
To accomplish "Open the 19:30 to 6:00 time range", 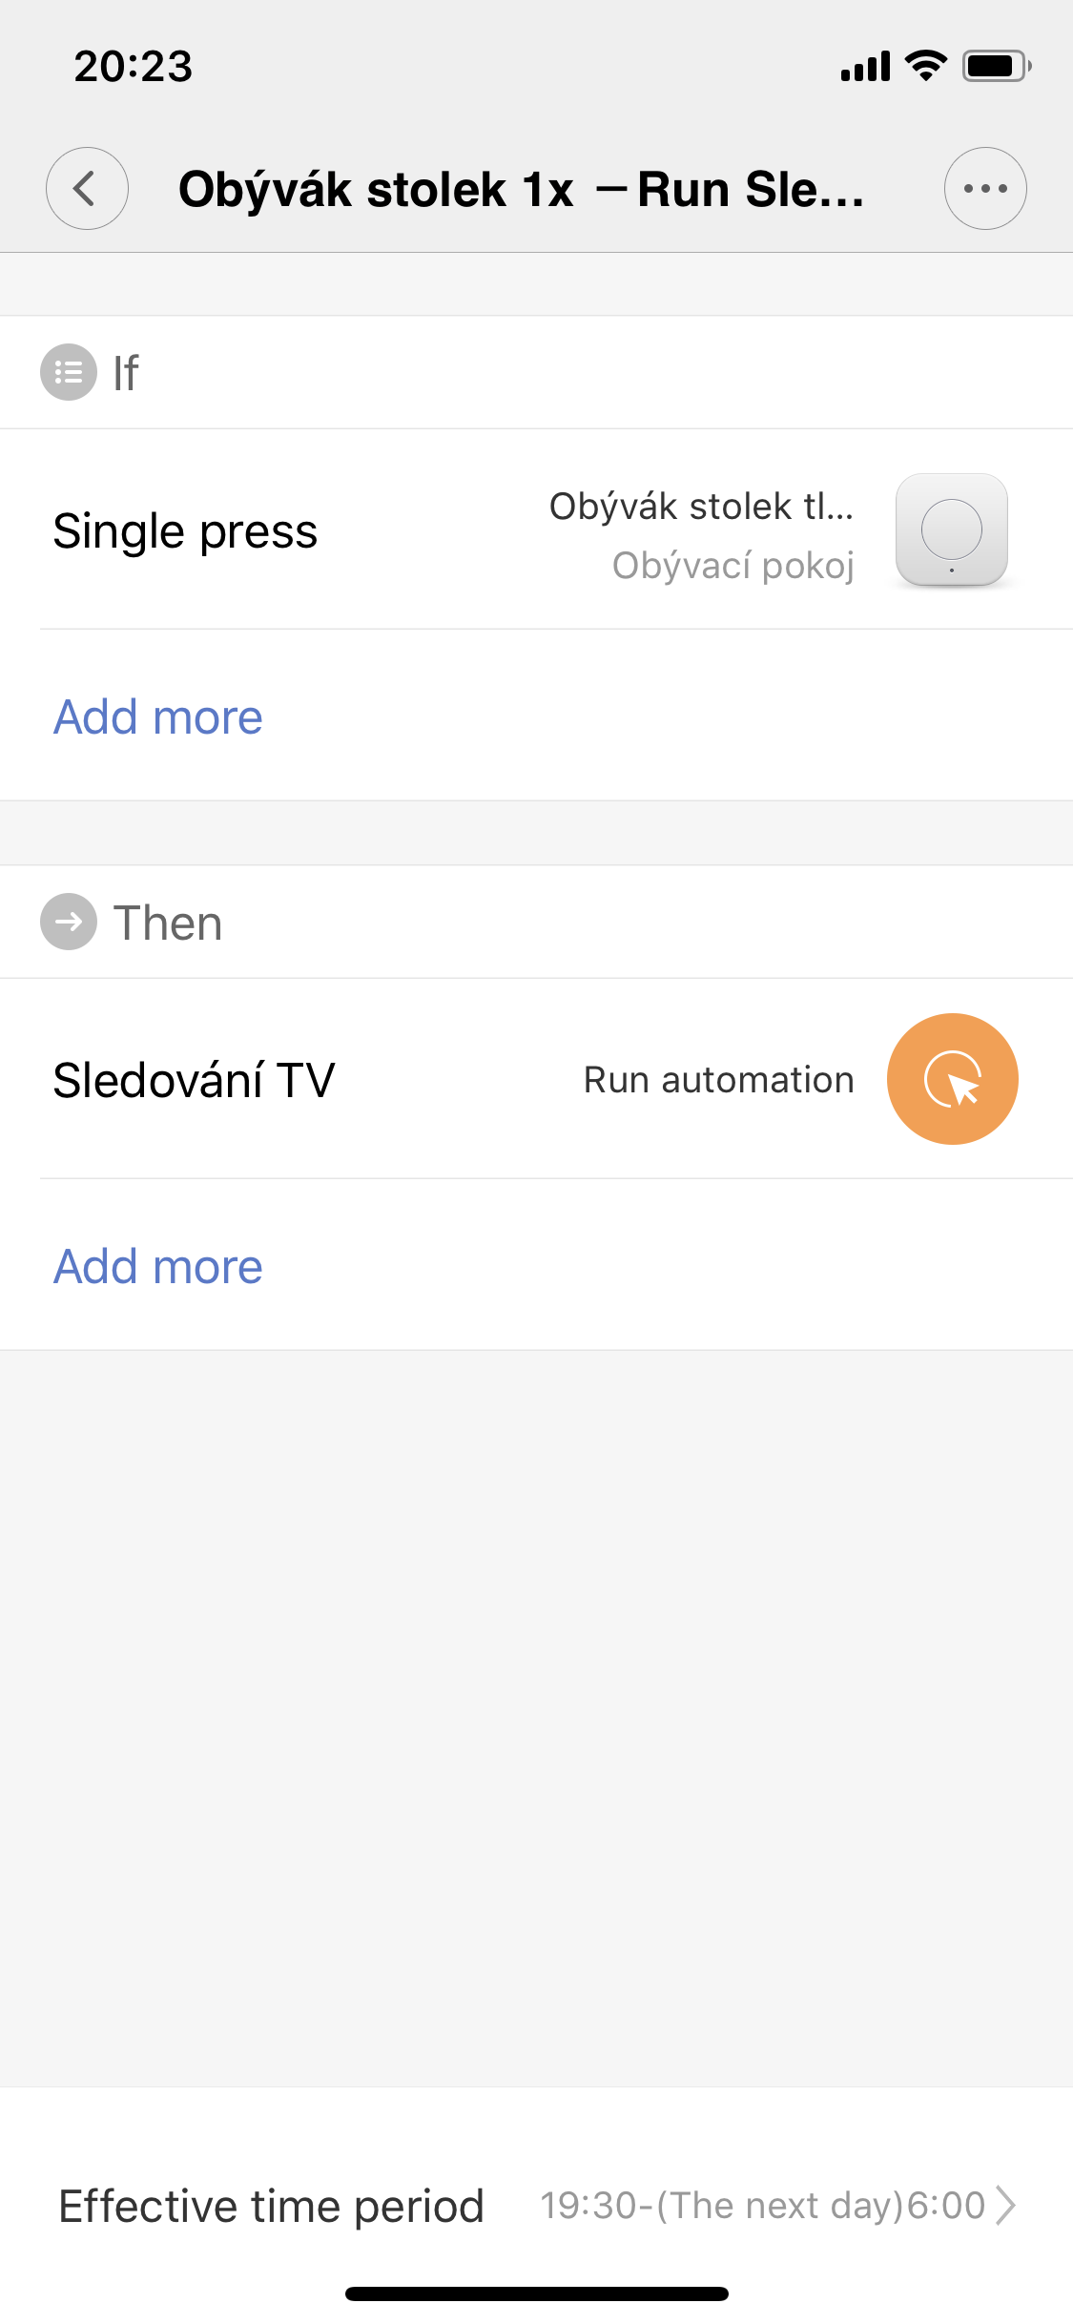I will 762,2206.
